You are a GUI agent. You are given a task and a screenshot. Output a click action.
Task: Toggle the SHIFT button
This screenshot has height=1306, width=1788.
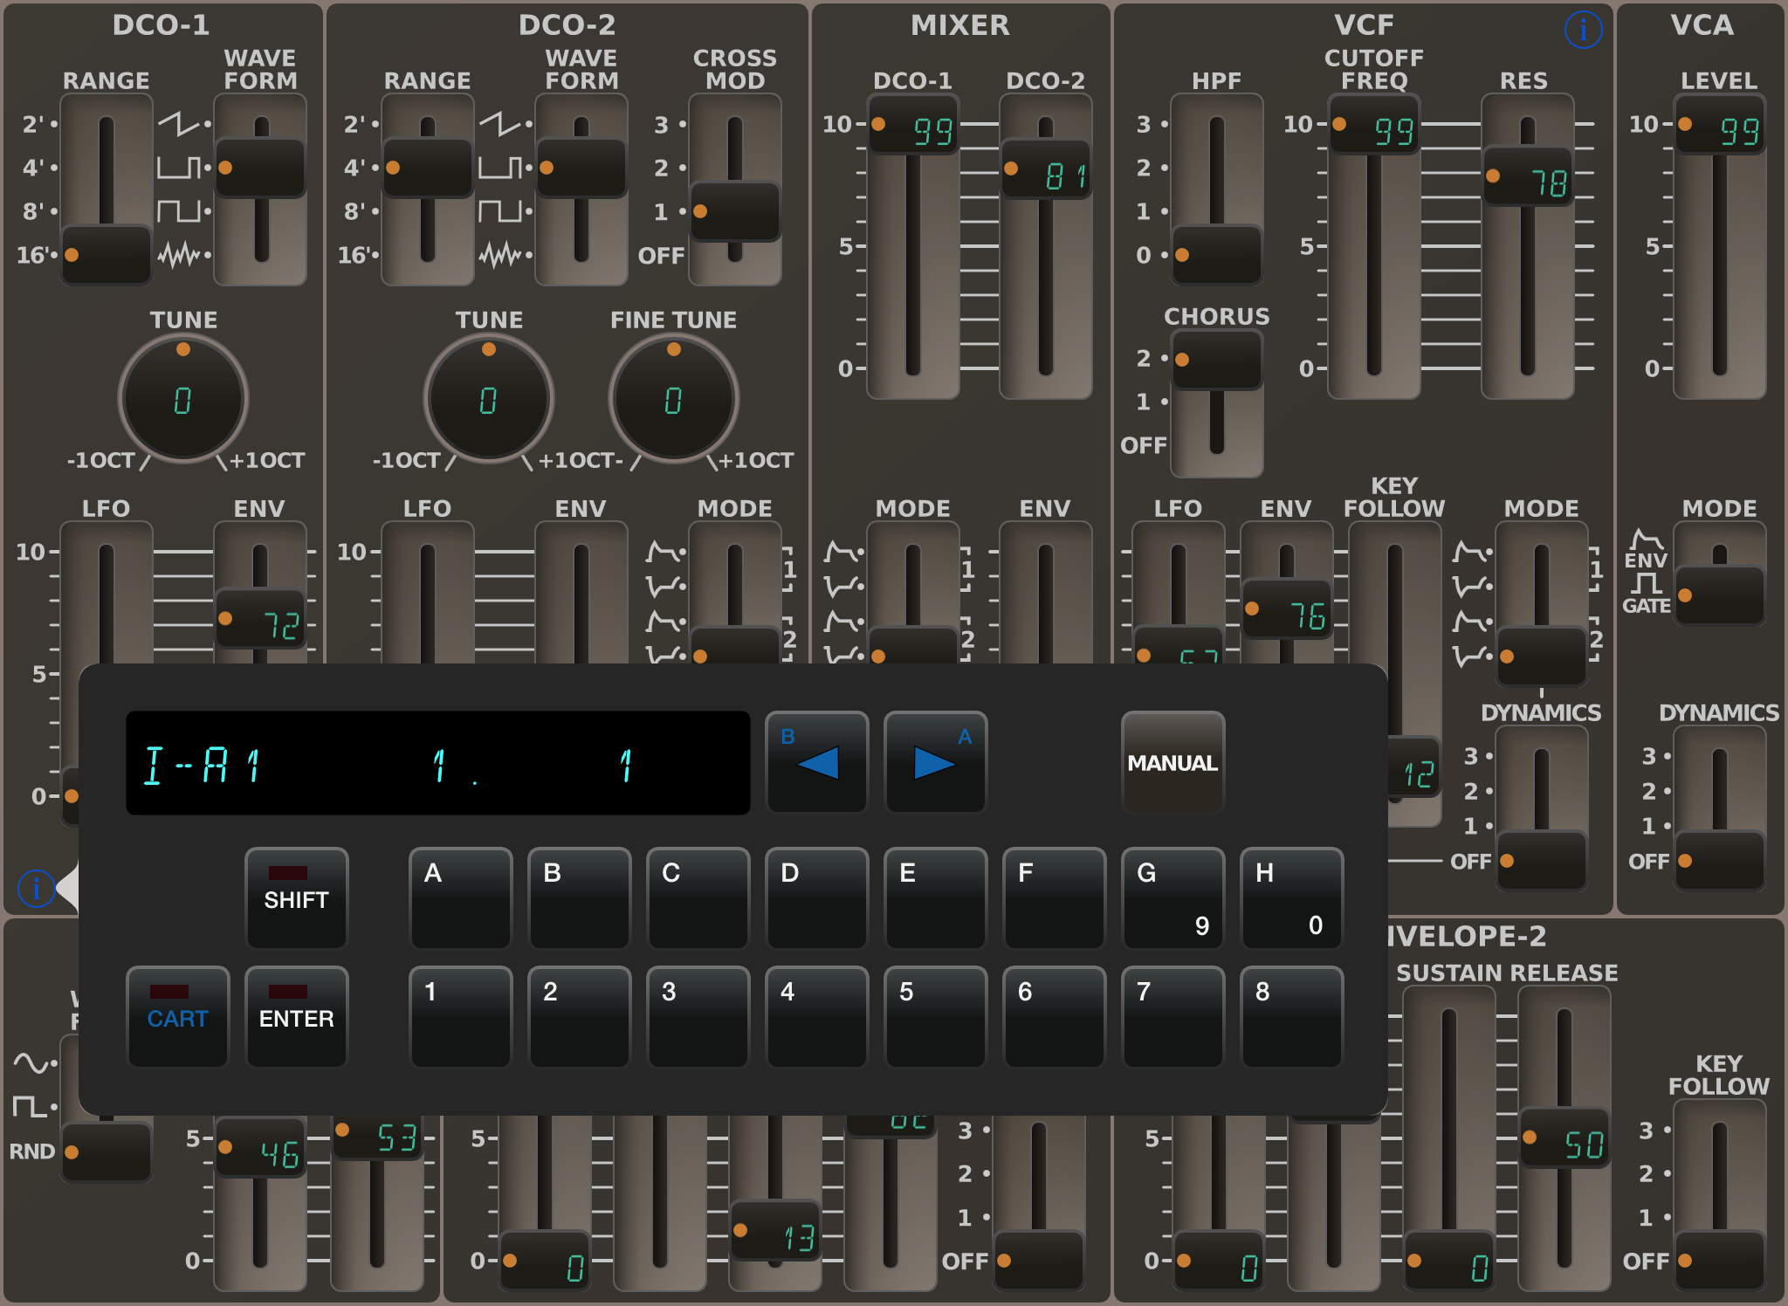[x=296, y=897]
